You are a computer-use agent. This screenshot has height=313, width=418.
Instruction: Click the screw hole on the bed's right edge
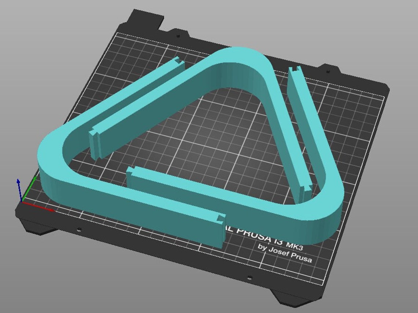(328, 71)
